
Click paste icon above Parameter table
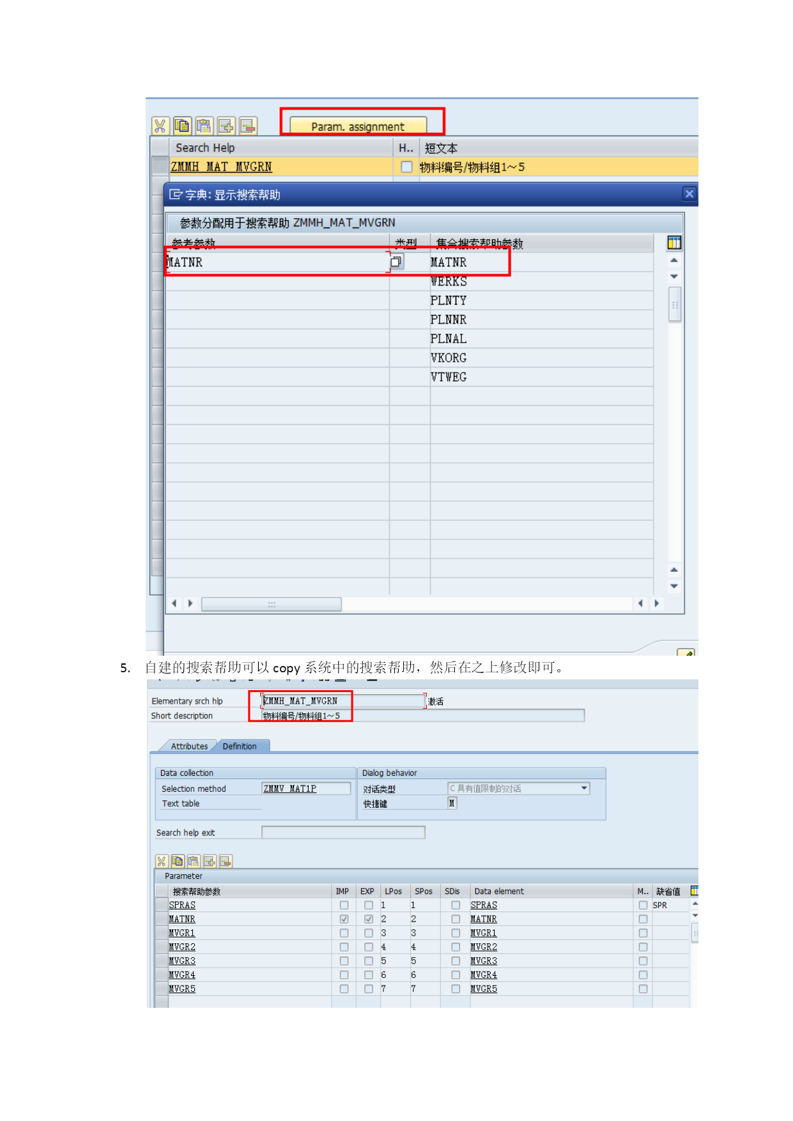193,861
